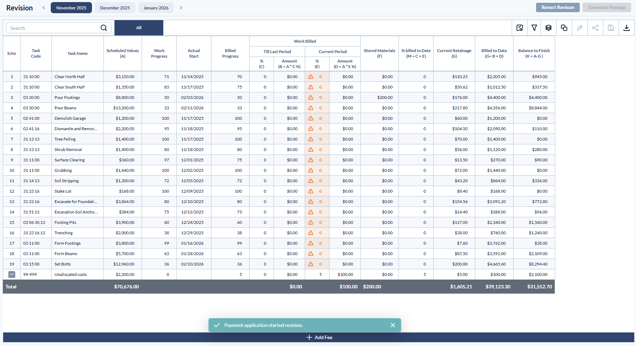Viewport: 636px width, 346px height.
Task: Click the filter funnel icon
Action: (x=534, y=28)
